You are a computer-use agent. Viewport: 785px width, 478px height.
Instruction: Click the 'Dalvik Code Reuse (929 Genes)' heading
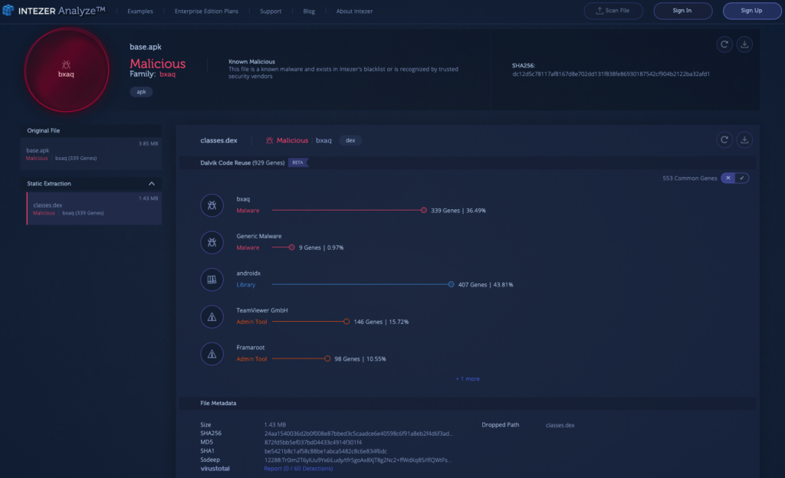click(x=242, y=162)
